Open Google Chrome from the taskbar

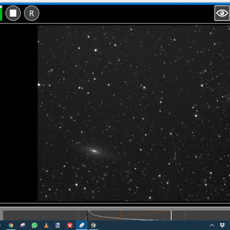pyautogui.click(x=11, y=225)
